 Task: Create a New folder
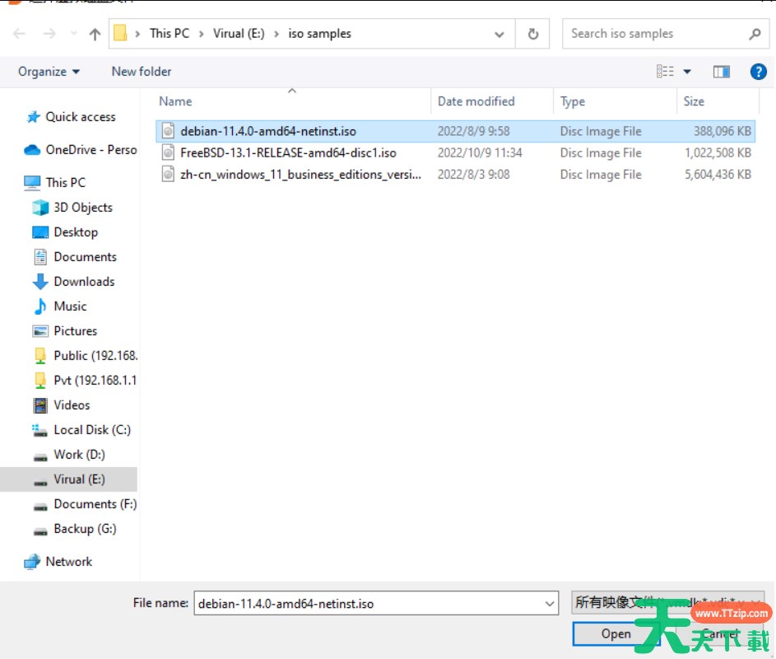pyautogui.click(x=142, y=72)
